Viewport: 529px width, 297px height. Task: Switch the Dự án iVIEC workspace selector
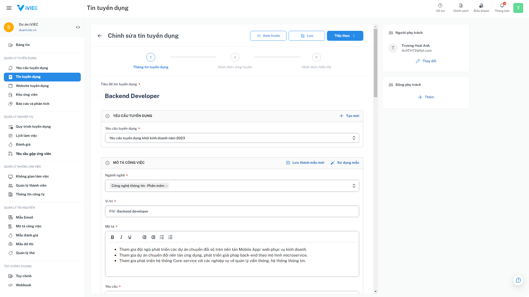78,27
